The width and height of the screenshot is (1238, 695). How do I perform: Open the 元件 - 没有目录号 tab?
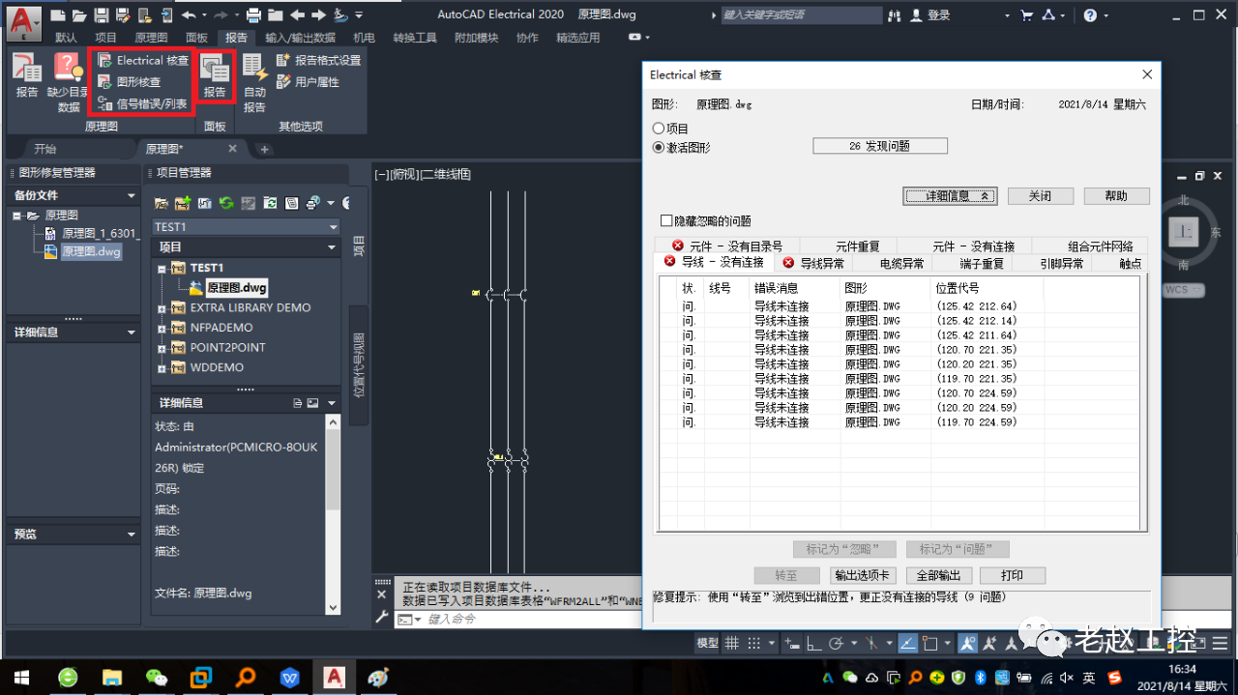(x=727, y=246)
